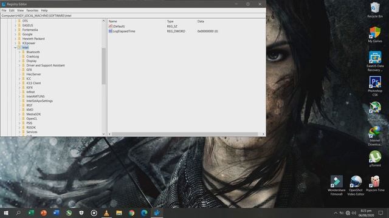Open File Explorer from the taskbar
Image resolution: width=389 pixels, height=218 pixels.
pyautogui.click(x=119, y=213)
